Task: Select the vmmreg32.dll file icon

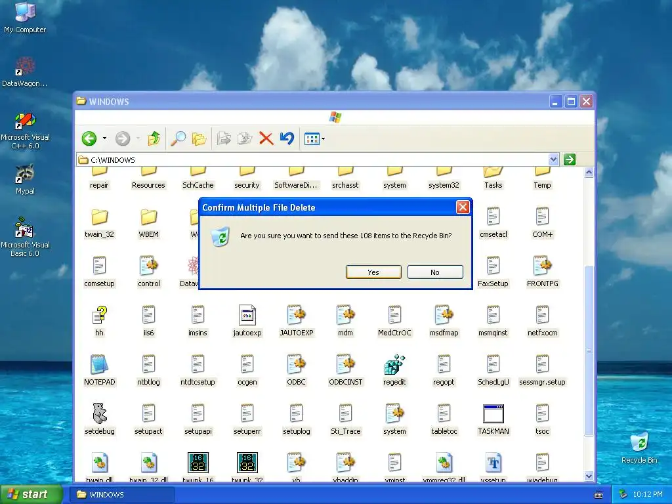Action: [x=444, y=463]
